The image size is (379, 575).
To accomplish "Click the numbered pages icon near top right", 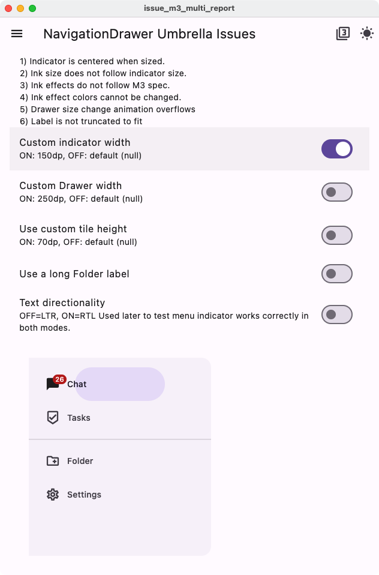I will pyautogui.click(x=342, y=34).
